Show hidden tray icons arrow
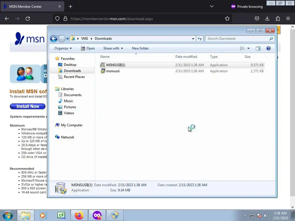This screenshot has width=295, height=221. [x=245, y=216]
